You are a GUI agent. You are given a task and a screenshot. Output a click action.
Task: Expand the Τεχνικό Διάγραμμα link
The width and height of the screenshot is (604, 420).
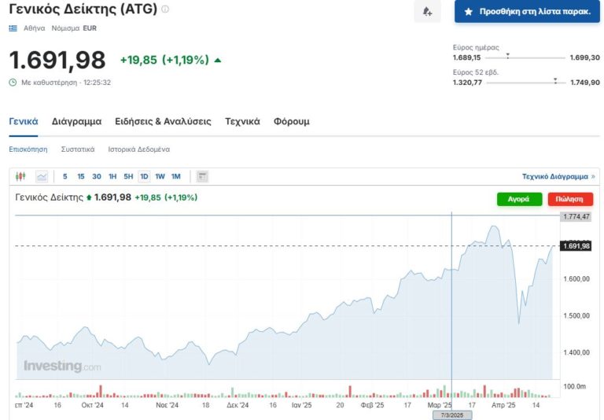click(x=558, y=176)
